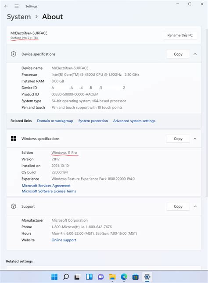208x283 pixels.
Task: Navigate to System in breadcrumb
Action: tap(19, 17)
